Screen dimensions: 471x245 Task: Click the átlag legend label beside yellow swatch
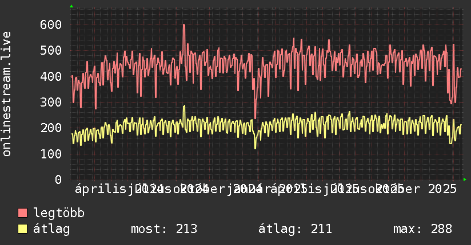51,229
